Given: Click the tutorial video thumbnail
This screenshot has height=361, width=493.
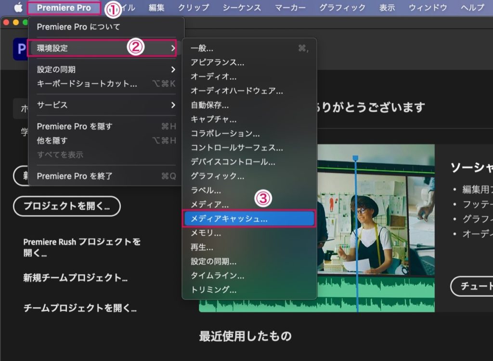Looking at the screenshot, I should pyautogui.click(x=376, y=228).
